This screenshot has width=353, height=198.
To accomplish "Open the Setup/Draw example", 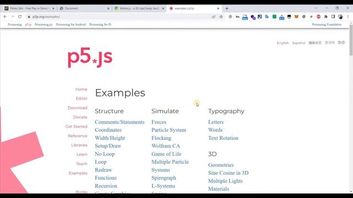I will coord(108,146).
